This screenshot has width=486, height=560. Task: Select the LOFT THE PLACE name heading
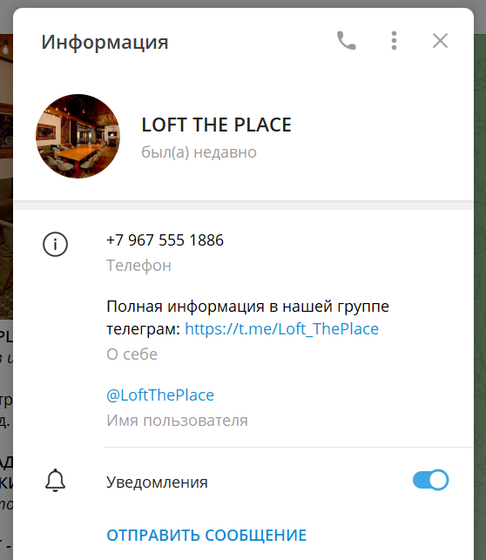coord(216,125)
